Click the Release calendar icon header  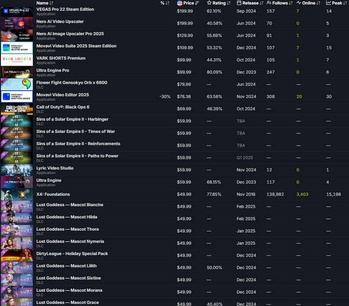coord(239,3)
